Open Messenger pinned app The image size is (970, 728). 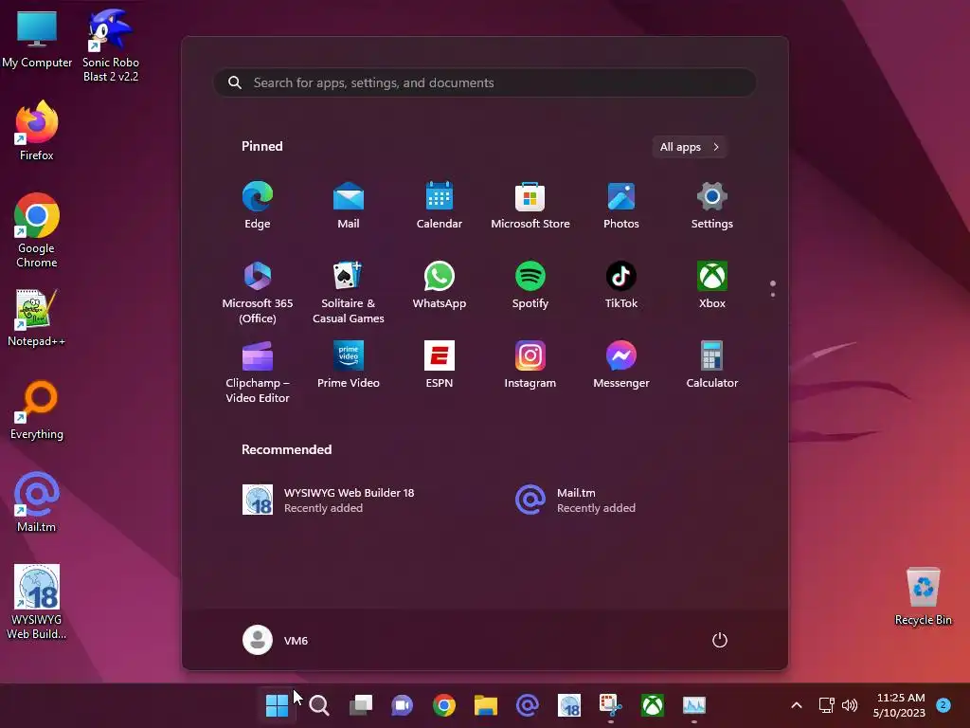621,365
